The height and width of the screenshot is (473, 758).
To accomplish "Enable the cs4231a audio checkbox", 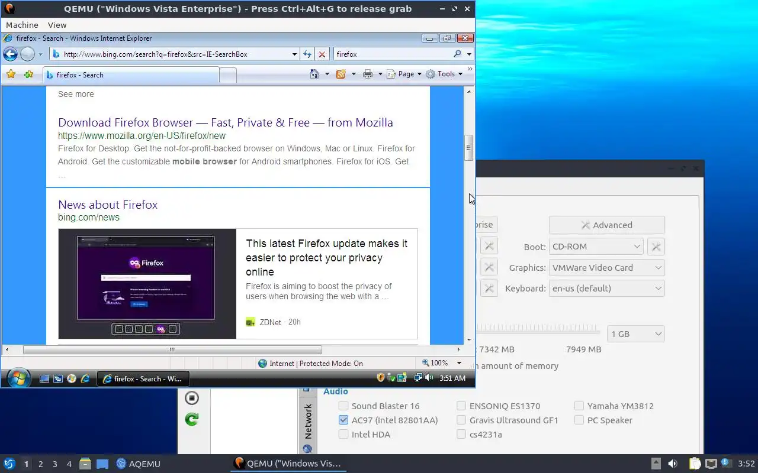I will pyautogui.click(x=461, y=434).
